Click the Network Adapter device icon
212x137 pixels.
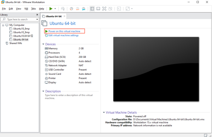[47, 66]
